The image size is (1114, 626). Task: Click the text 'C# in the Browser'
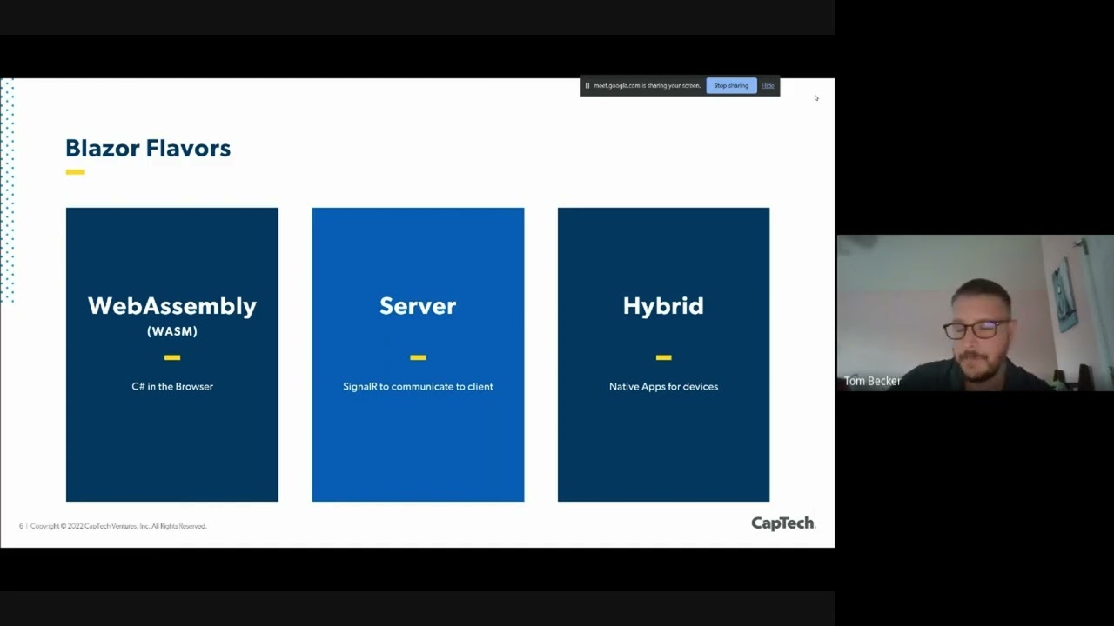point(172,386)
